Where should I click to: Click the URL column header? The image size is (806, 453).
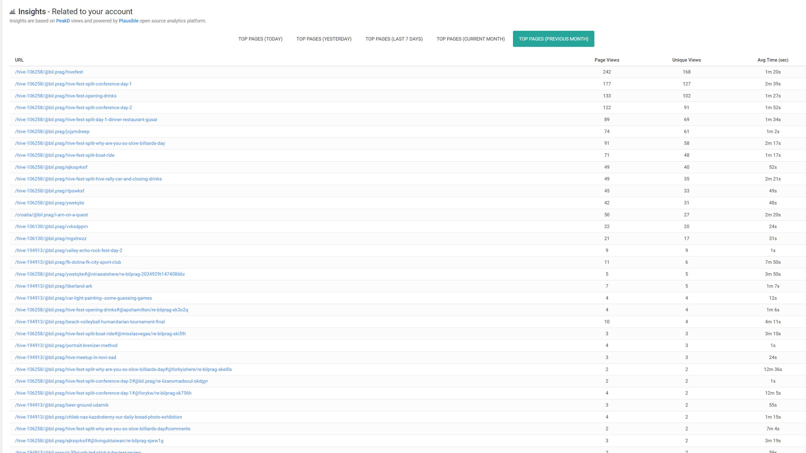click(x=19, y=60)
